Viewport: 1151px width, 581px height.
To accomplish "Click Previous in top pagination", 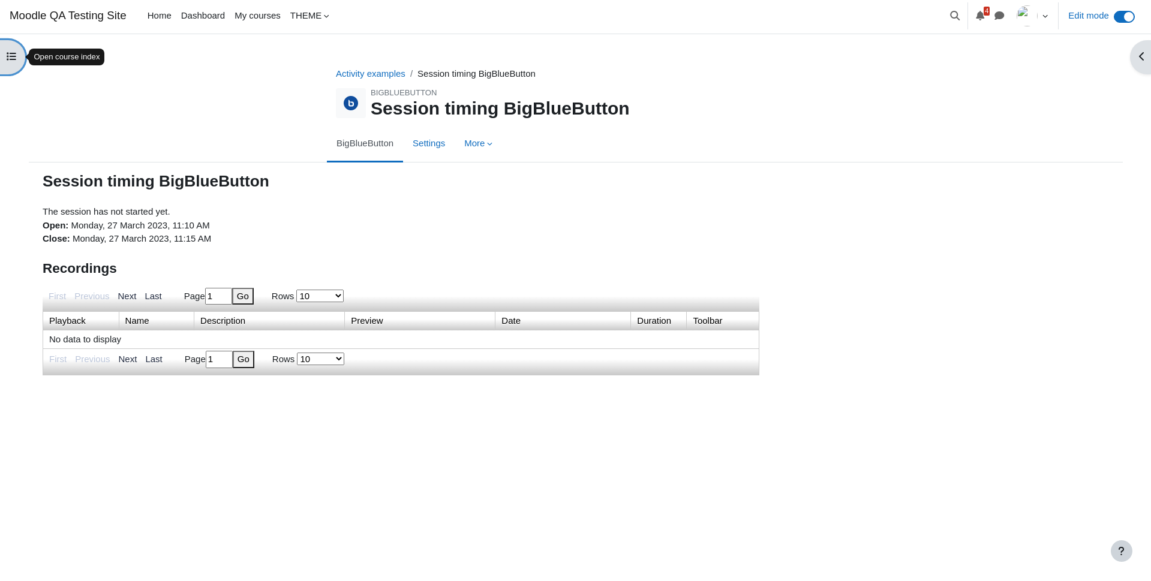I will (x=92, y=296).
